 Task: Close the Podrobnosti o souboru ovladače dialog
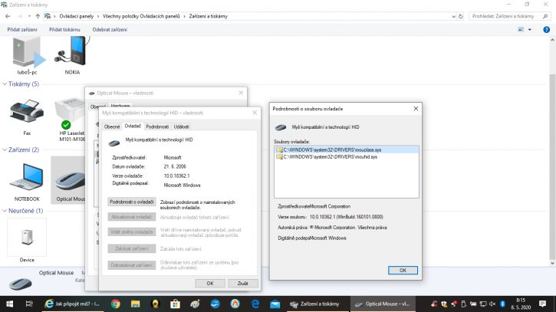(x=416, y=109)
